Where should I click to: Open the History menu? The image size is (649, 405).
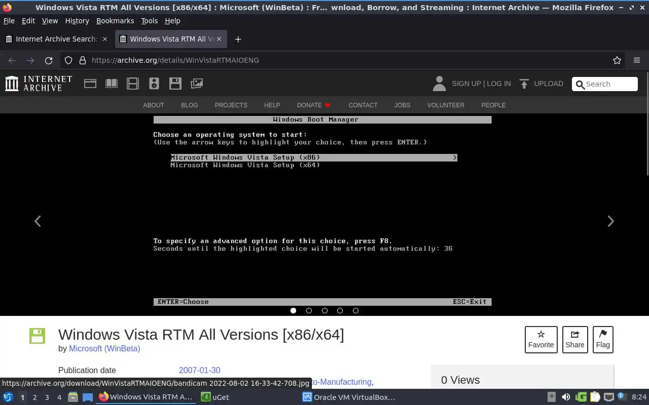pyautogui.click(x=77, y=21)
